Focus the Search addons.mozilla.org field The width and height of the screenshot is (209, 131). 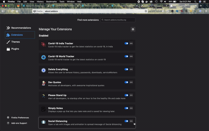(x=118, y=20)
